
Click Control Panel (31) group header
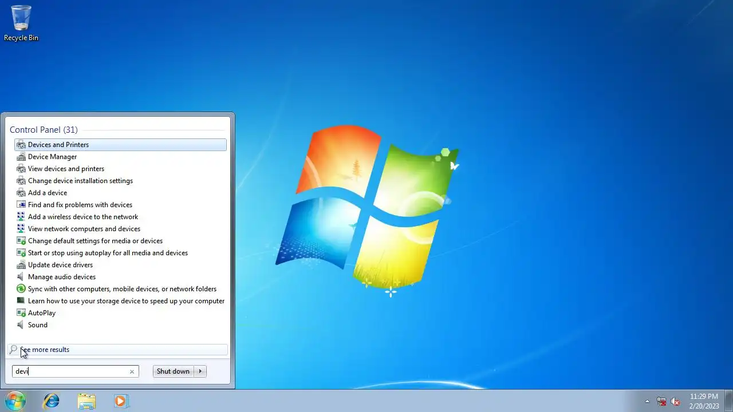coord(44,130)
